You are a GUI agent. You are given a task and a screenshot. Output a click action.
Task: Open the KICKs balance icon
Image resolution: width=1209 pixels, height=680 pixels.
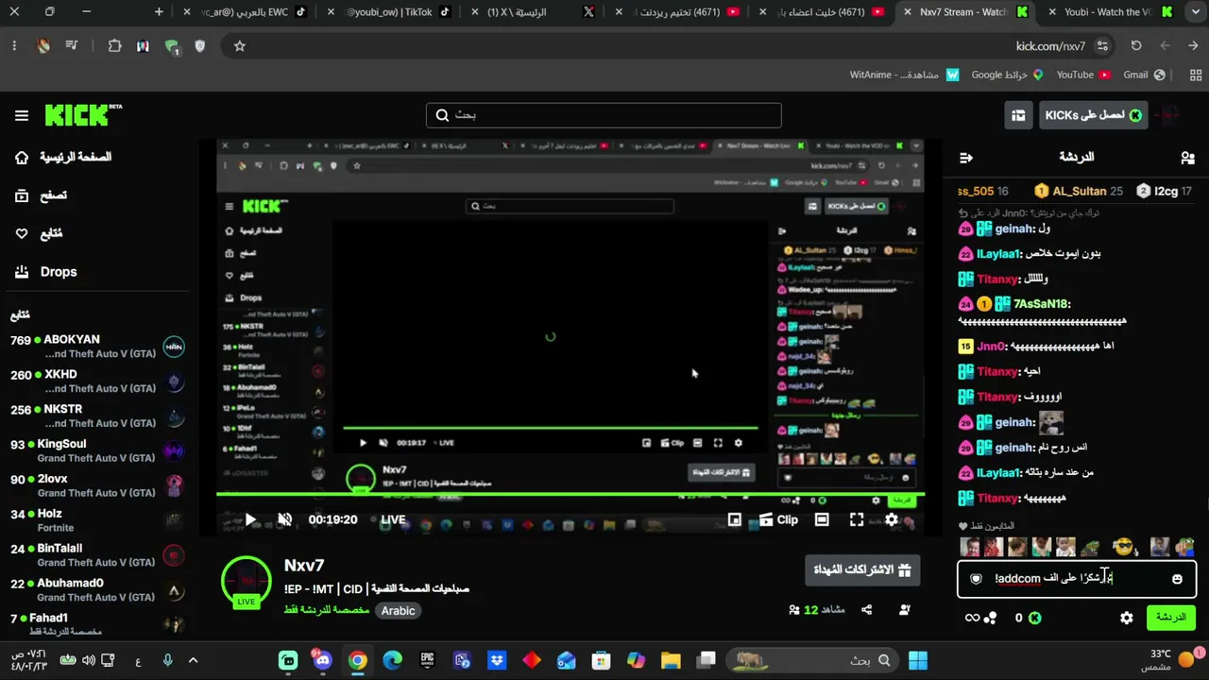point(1034,618)
